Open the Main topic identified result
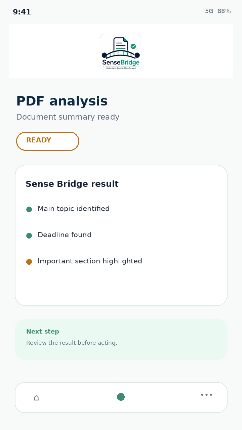 [74, 209]
